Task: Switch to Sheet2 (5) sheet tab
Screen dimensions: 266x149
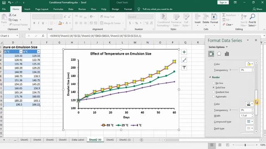Action: click(x=125, y=140)
